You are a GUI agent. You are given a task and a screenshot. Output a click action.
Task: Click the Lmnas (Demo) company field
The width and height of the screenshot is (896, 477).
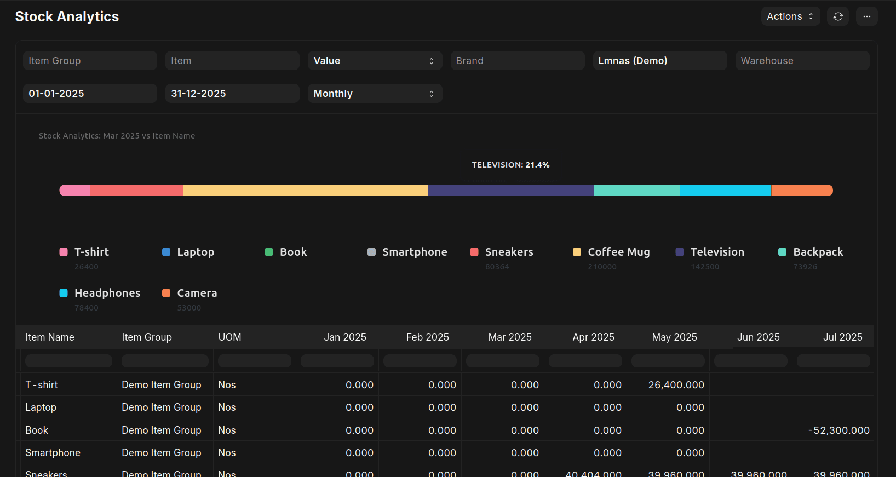(659, 61)
